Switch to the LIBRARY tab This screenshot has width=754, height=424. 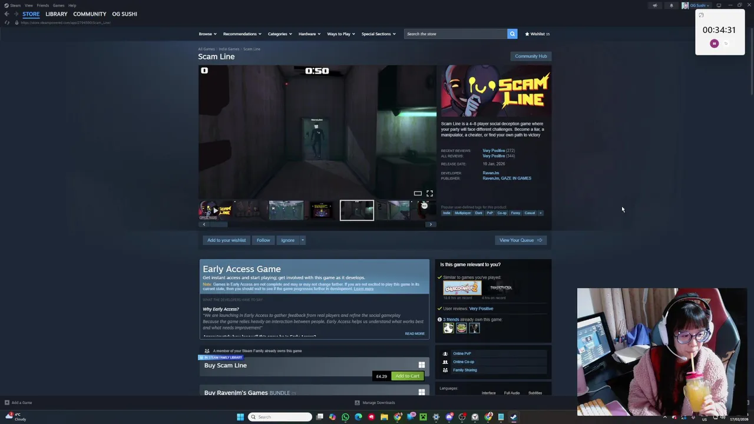tap(57, 14)
